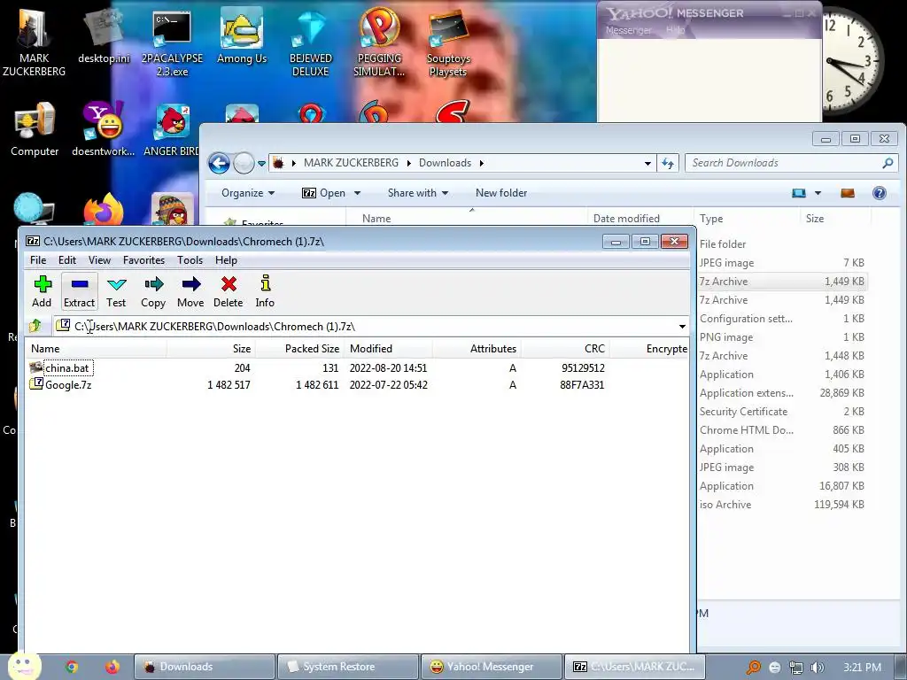The height and width of the screenshot is (680, 907).
Task: Click the Add button in 7-Zip toolbar
Action: [42, 290]
